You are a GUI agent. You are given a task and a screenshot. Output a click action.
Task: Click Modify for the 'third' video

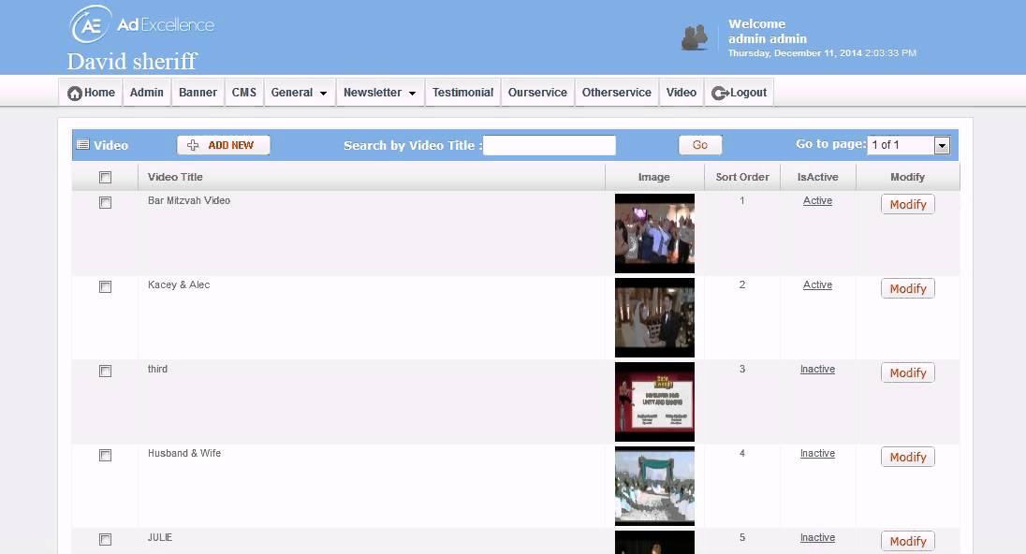pos(907,372)
